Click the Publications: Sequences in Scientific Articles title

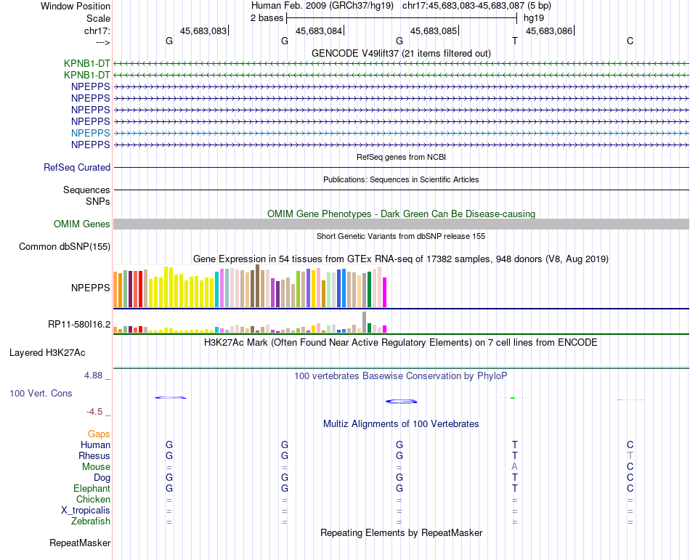pos(401,179)
